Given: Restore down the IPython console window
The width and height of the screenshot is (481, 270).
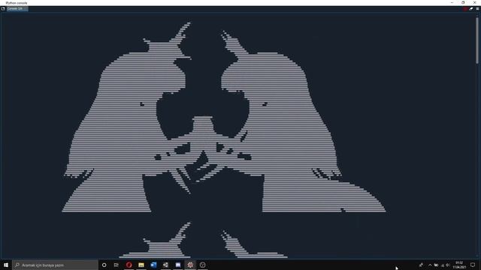Looking at the screenshot, I should pos(463,3).
